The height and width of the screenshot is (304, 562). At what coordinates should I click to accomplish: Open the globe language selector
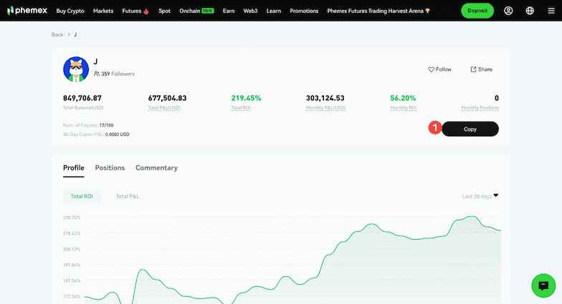click(530, 11)
